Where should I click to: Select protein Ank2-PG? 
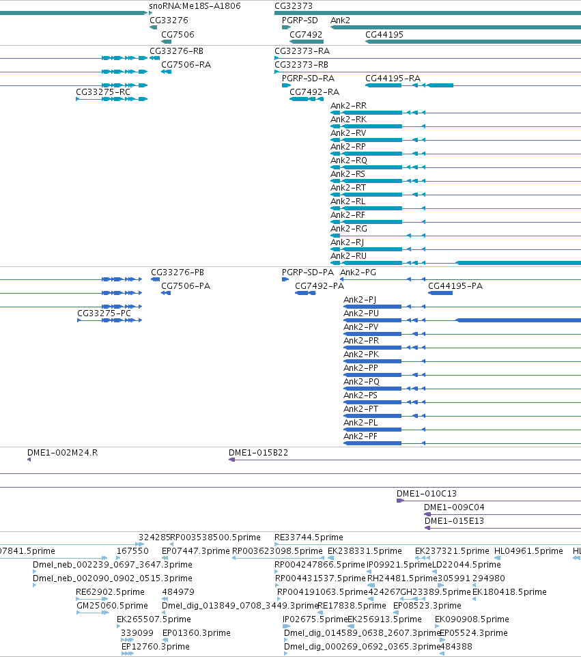tap(358, 272)
